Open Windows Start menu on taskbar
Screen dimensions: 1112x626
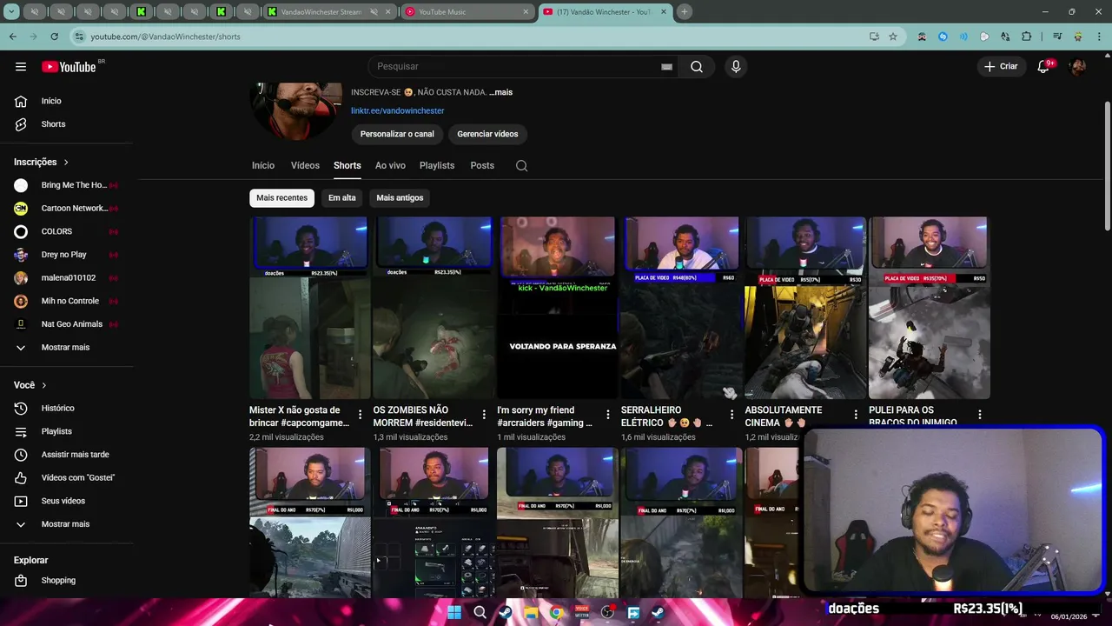coord(454,612)
